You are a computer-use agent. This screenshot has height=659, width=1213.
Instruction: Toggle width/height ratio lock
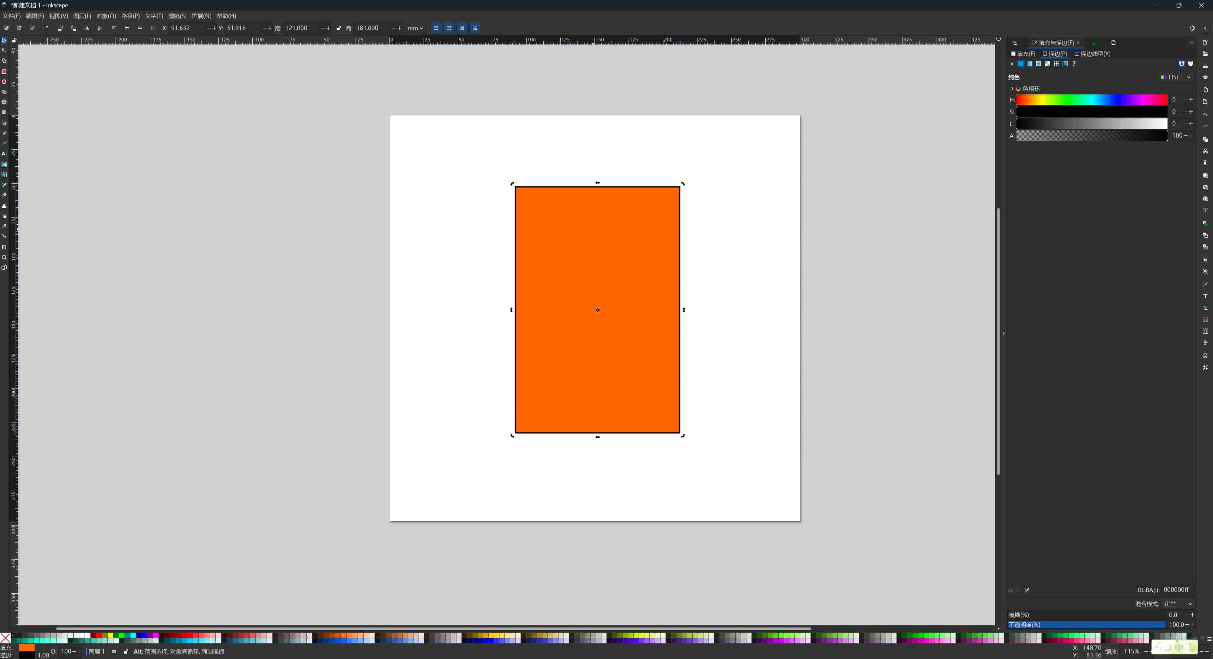(x=339, y=28)
